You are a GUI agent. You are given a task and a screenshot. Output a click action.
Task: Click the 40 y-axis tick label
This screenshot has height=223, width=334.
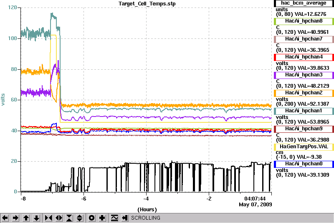point(14,131)
